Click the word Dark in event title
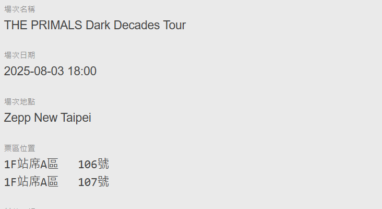This screenshot has height=209, width=382. coord(98,25)
